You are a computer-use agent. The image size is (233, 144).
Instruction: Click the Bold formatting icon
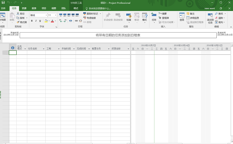coord(32,21)
